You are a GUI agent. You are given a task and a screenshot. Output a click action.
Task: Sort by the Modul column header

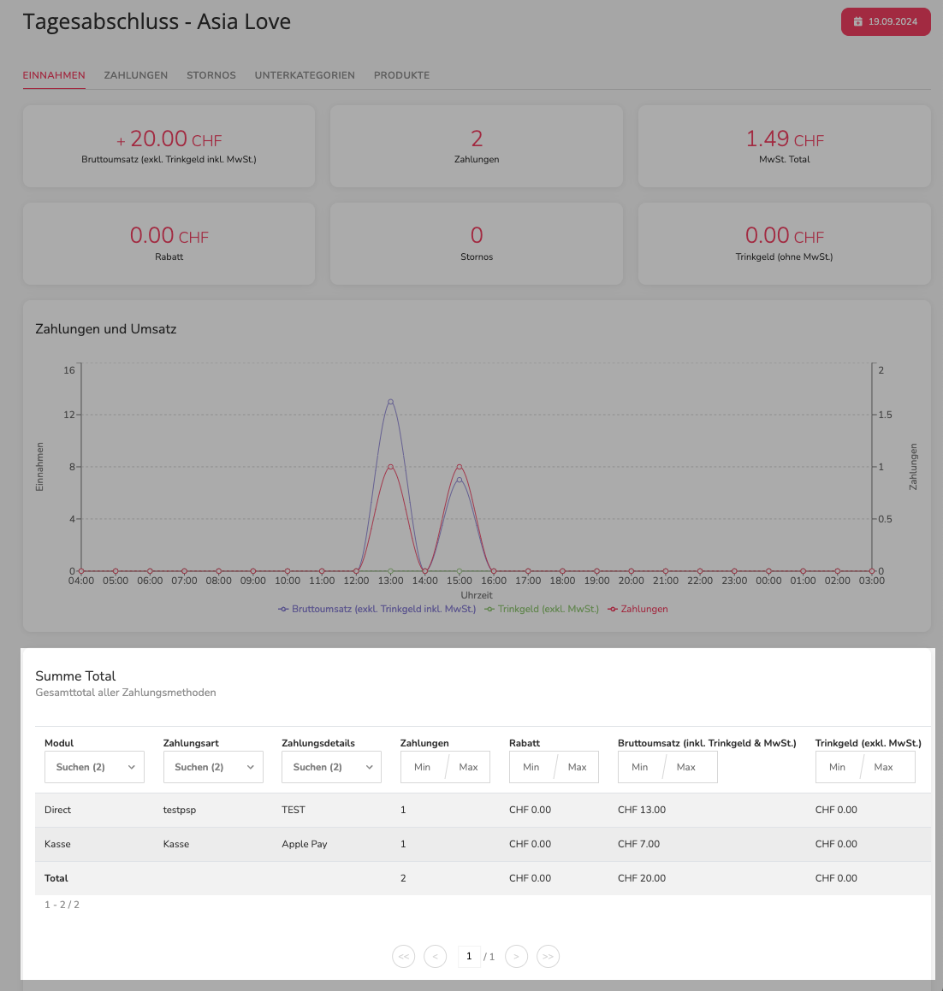(x=59, y=743)
